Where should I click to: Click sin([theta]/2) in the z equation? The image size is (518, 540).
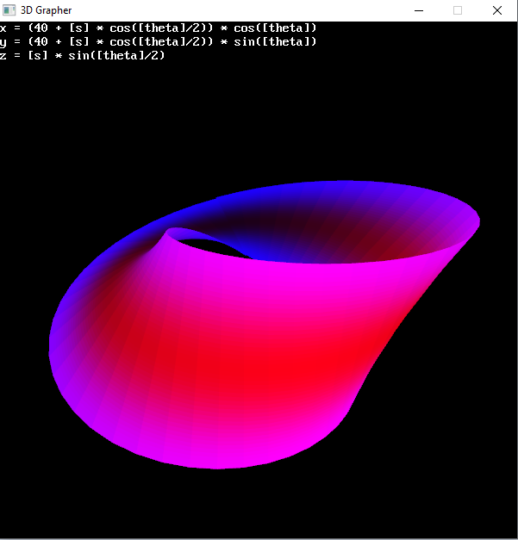point(116,55)
